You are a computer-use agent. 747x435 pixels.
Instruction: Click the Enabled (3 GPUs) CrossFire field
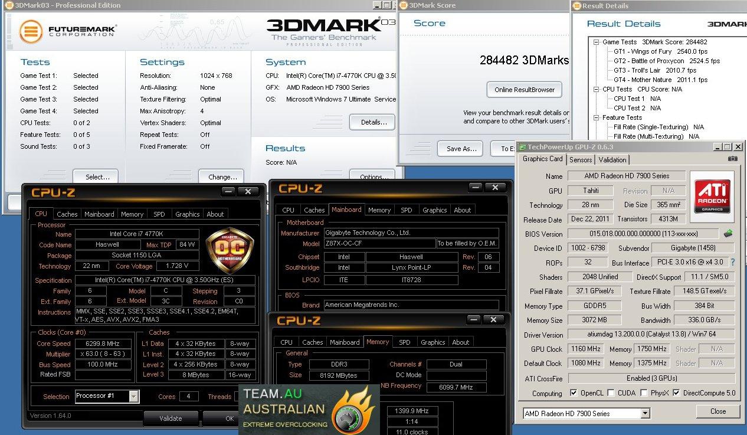(x=651, y=378)
